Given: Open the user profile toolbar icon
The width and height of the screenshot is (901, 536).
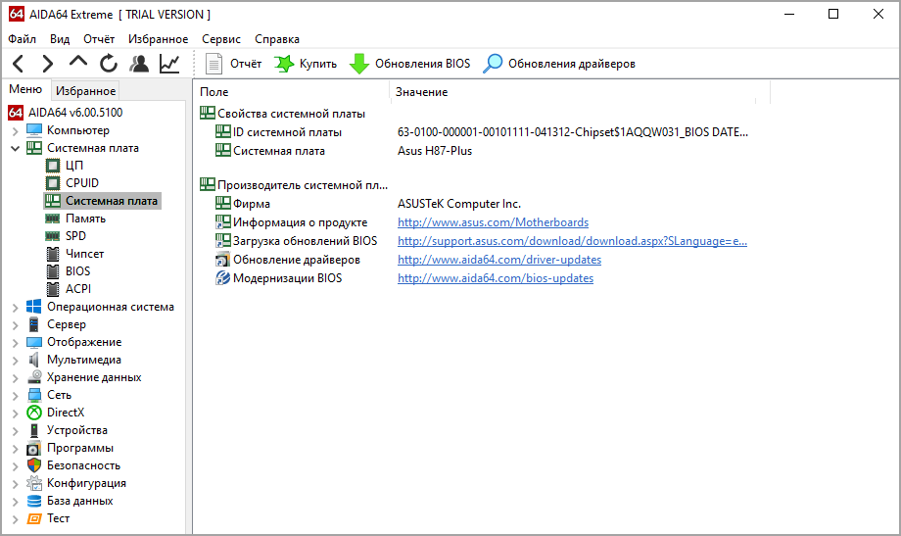Looking at the screenshot, I should pyautogui.click(x=138, y=64).
